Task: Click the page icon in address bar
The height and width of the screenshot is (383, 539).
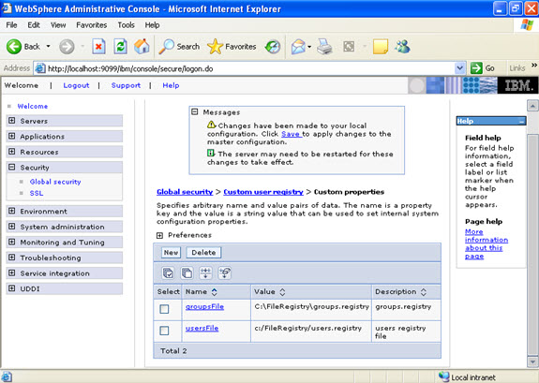Action: tap(40, 68)
